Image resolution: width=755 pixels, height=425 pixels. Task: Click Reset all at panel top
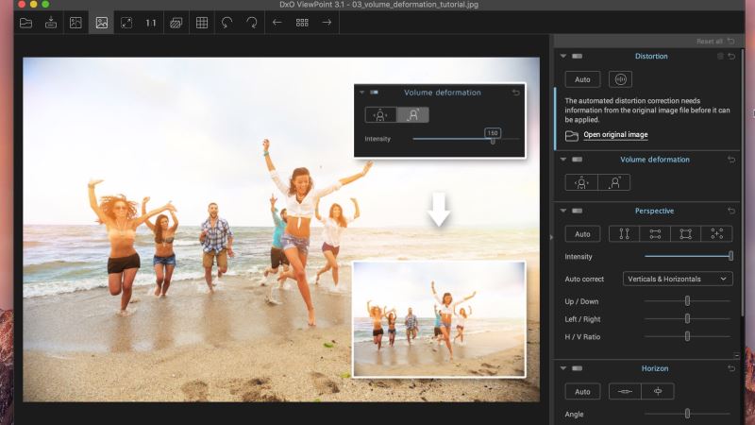pos(715,42)
